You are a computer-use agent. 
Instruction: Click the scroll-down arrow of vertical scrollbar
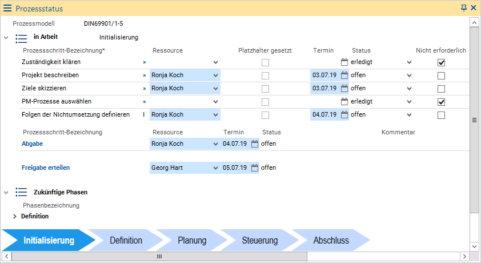(x=474, y=246)
